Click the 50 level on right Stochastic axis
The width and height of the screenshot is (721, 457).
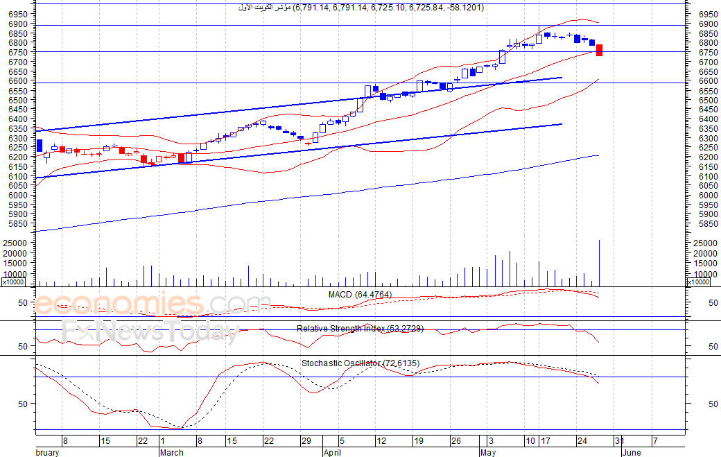713,404
